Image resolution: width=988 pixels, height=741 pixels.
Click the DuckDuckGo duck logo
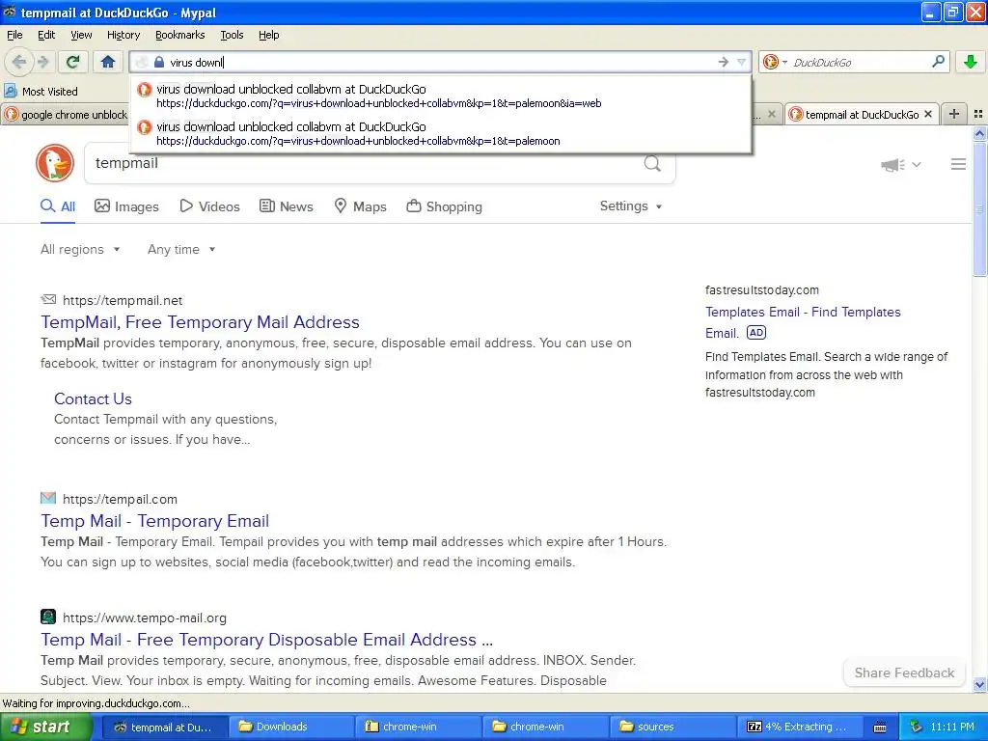pyautogui.click(x=55, y=163)
